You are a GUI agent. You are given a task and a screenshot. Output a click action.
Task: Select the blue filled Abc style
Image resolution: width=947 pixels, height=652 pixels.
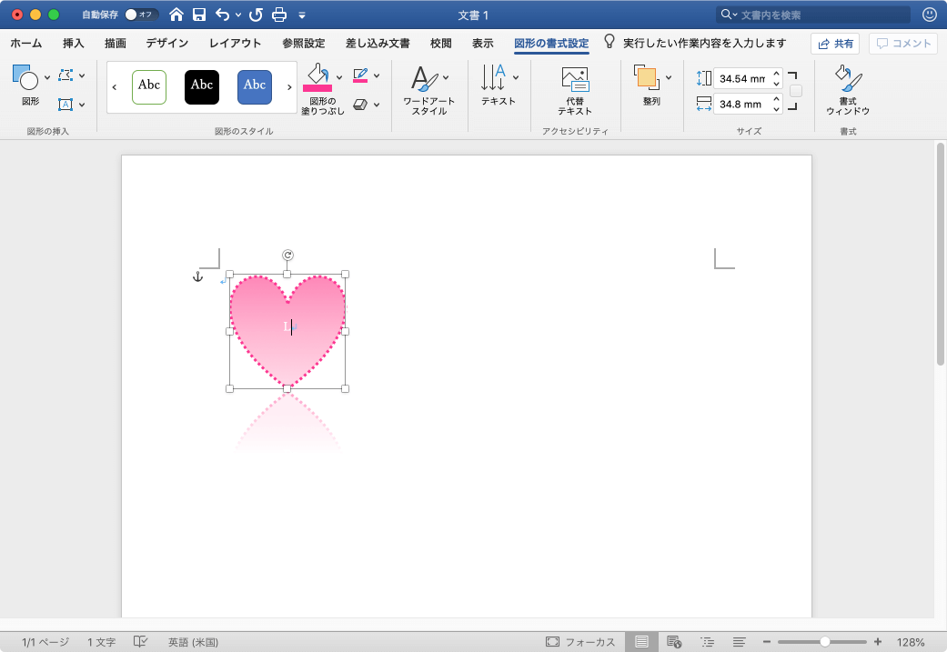(x=255, y=86)
